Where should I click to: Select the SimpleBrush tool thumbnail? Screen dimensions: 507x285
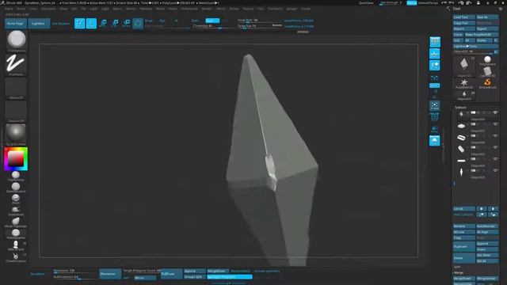click(x=487, y=83)
